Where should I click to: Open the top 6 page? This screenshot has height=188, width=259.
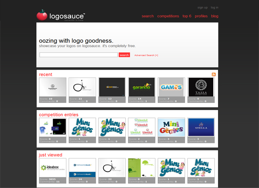pyautogui.click(x=187, y=16)
